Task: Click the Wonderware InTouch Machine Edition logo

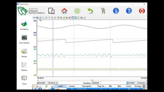Action: point(31,11)
